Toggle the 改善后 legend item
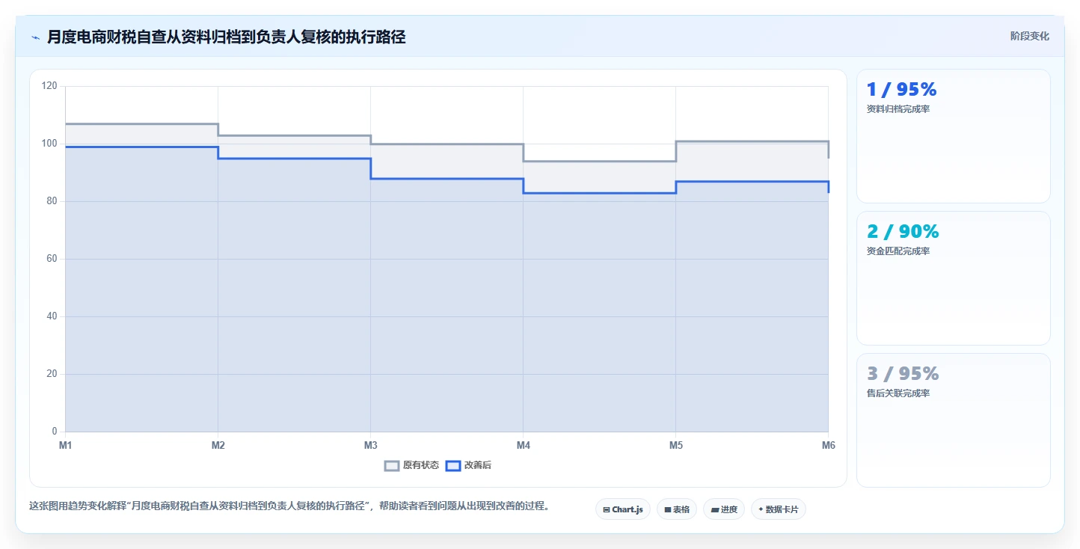 point(468,465)
